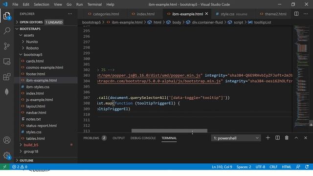Expand the Roboto folder
313x176 pixels.
click(32, 48)
